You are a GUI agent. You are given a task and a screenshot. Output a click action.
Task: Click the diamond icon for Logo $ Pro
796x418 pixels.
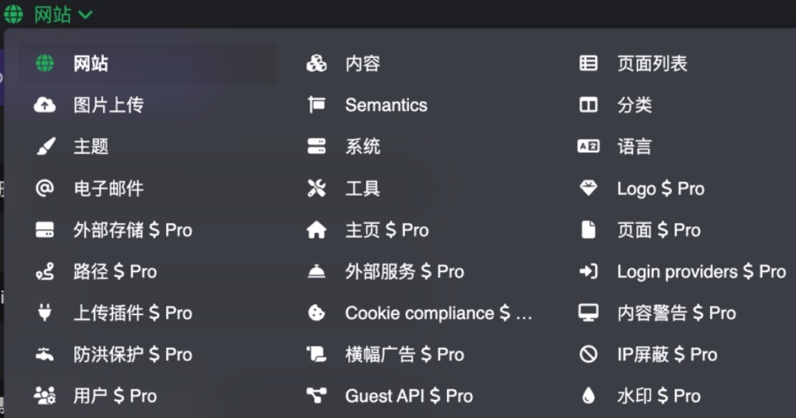(x=588, y=188)
